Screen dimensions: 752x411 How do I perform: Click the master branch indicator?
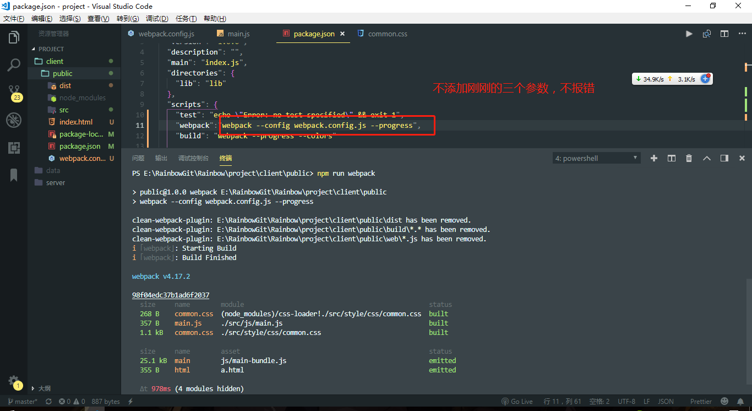click(x=23, y=402)
